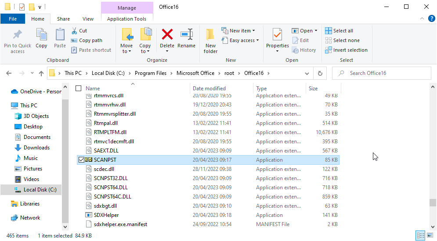Click Program Files in address breadcrumb

click(151, 73)
